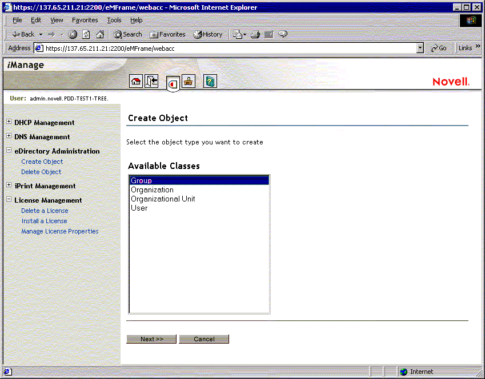The image size is (485, 379).
Task: Open the Install a License link
Action: click(44, 221)
